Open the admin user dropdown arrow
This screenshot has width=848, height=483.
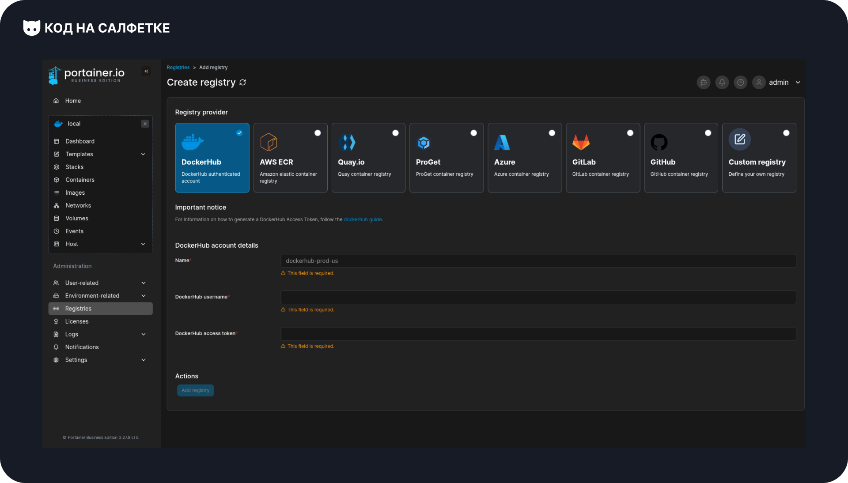tap(798, 83)
